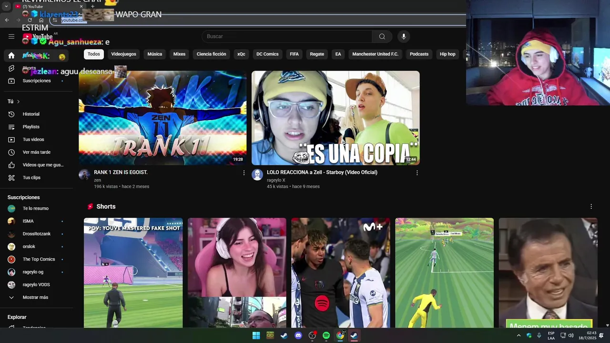Reload the page in the browser
This screenshot has height=343, width=610.
(30, 20)
